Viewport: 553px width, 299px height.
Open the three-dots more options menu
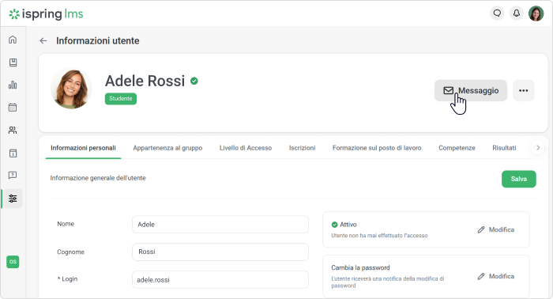pos(523,91)
